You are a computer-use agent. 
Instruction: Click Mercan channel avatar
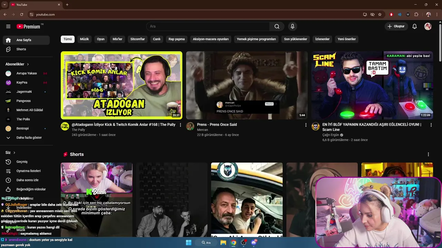coord(190,126)
